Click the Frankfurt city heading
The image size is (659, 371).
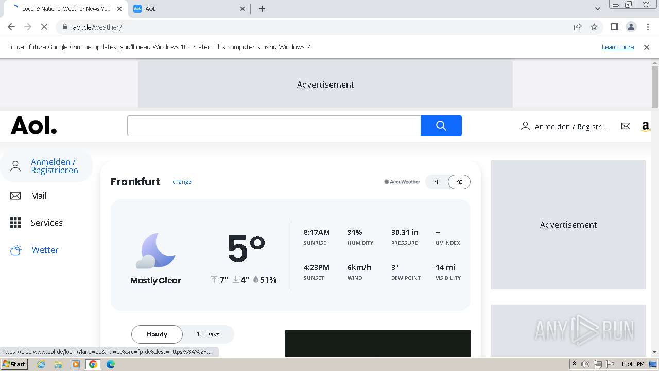click(135, 182)
